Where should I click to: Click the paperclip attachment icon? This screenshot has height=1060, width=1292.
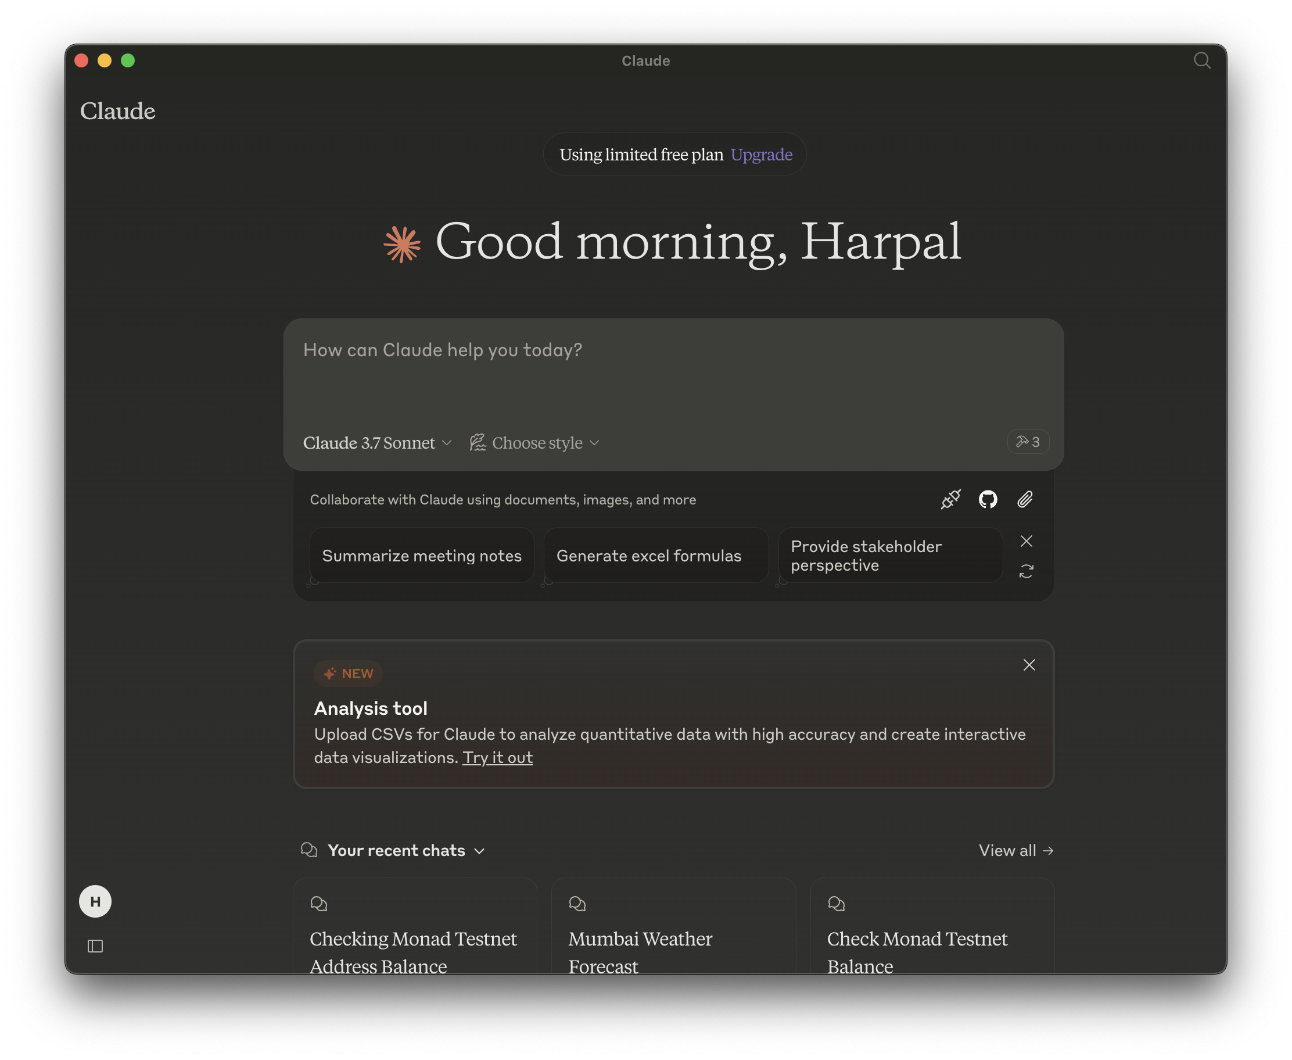coord(1025,499)
